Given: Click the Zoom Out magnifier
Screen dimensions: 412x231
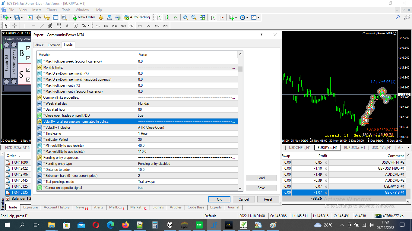Looking at the screenshot, I should click(194, 17).
